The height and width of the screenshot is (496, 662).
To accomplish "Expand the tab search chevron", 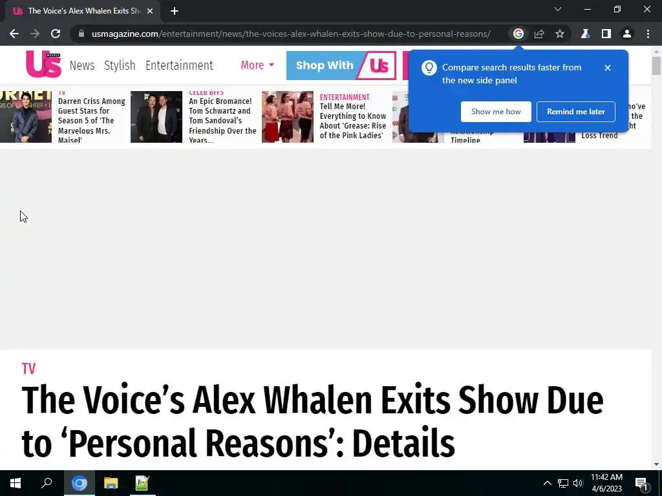I will [x=558, y=9].
